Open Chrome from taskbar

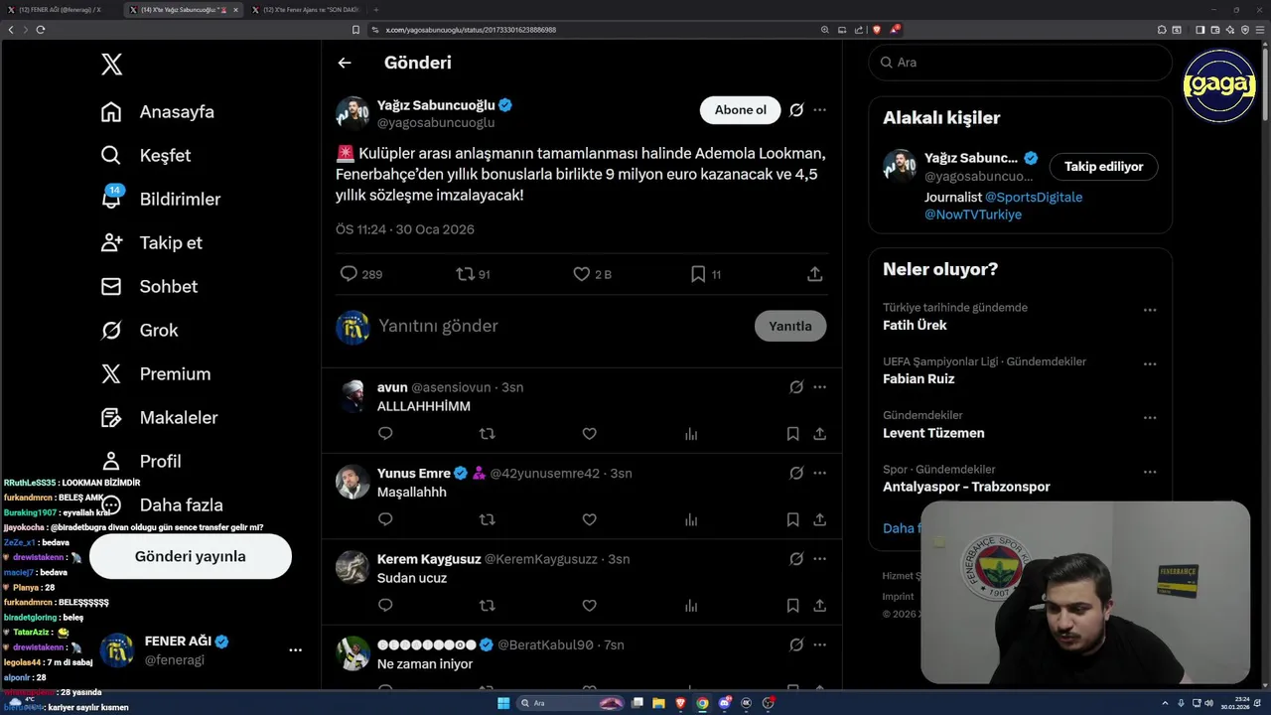point(702,703)
